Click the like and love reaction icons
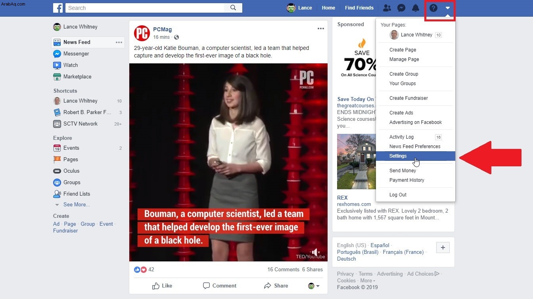This screenshot has height=299, width=533. pos(140,270)
